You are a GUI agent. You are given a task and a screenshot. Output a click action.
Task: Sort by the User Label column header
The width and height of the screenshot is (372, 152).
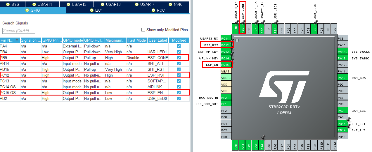158,40
